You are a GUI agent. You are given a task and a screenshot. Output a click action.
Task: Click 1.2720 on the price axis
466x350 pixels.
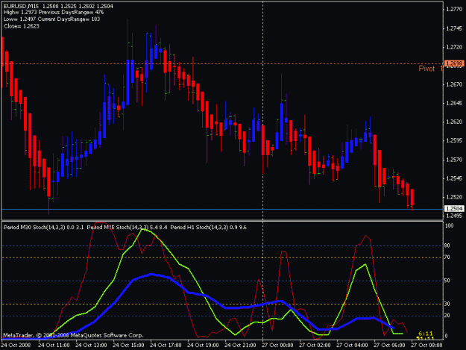tap(454, 47)
